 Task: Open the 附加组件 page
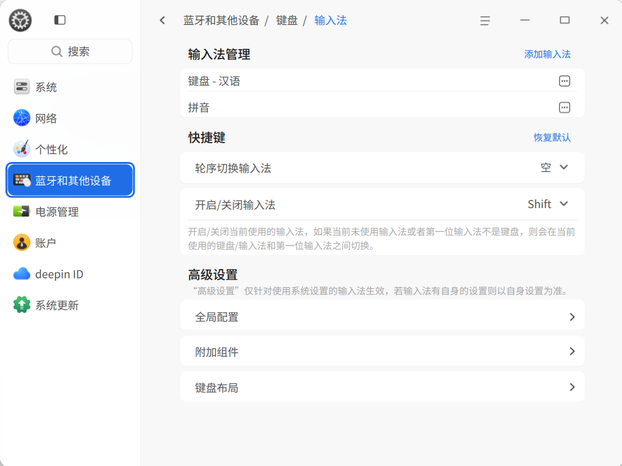(x=382, y=351)
